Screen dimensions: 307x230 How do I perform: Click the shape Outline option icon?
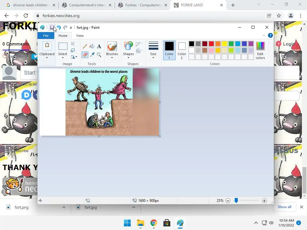(x=139, y=44)
